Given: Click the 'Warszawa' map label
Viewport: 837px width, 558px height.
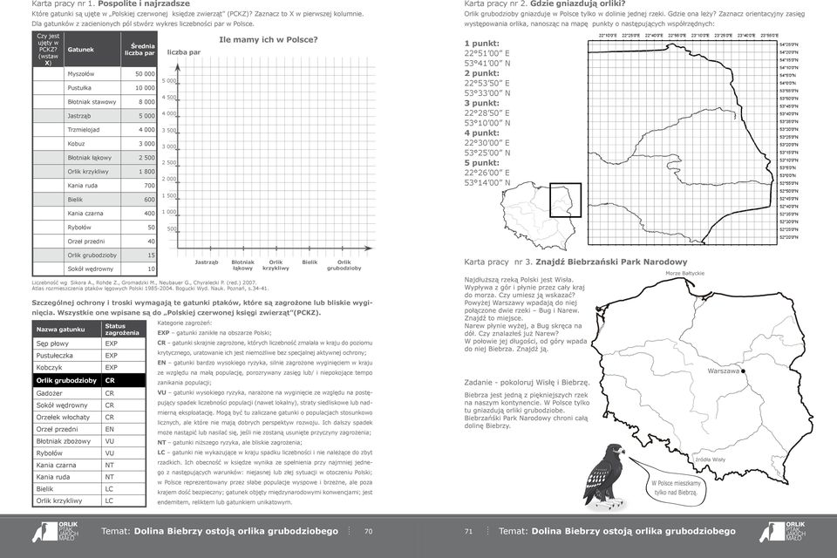Looking at the screenshot, I should pyautogui.click(x=724, y=371).
